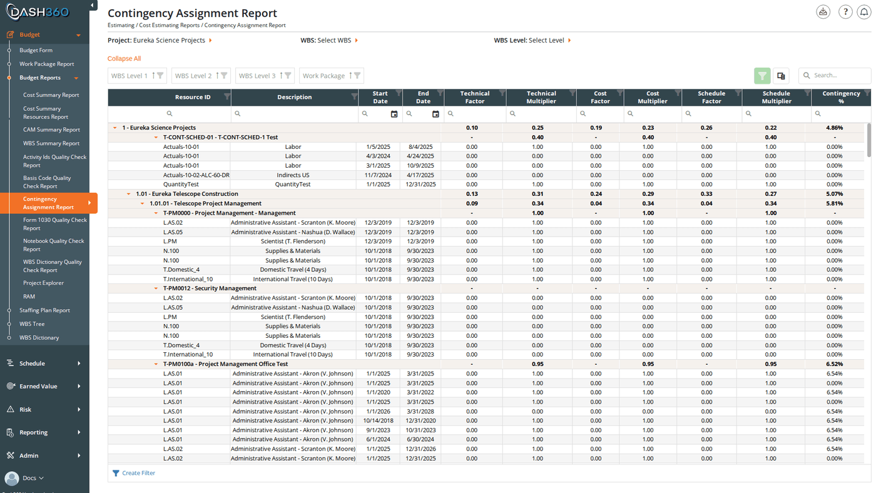
Task: Collapse the 1.01.01 Telescope Project Management row
Action: click(x=143, y=203)
